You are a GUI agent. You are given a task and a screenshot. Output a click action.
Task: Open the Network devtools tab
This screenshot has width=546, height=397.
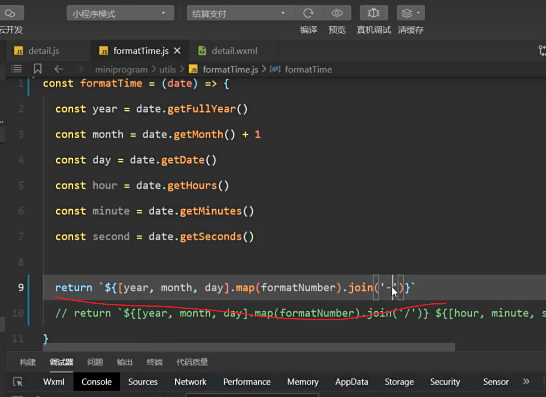tap(190, 382)
